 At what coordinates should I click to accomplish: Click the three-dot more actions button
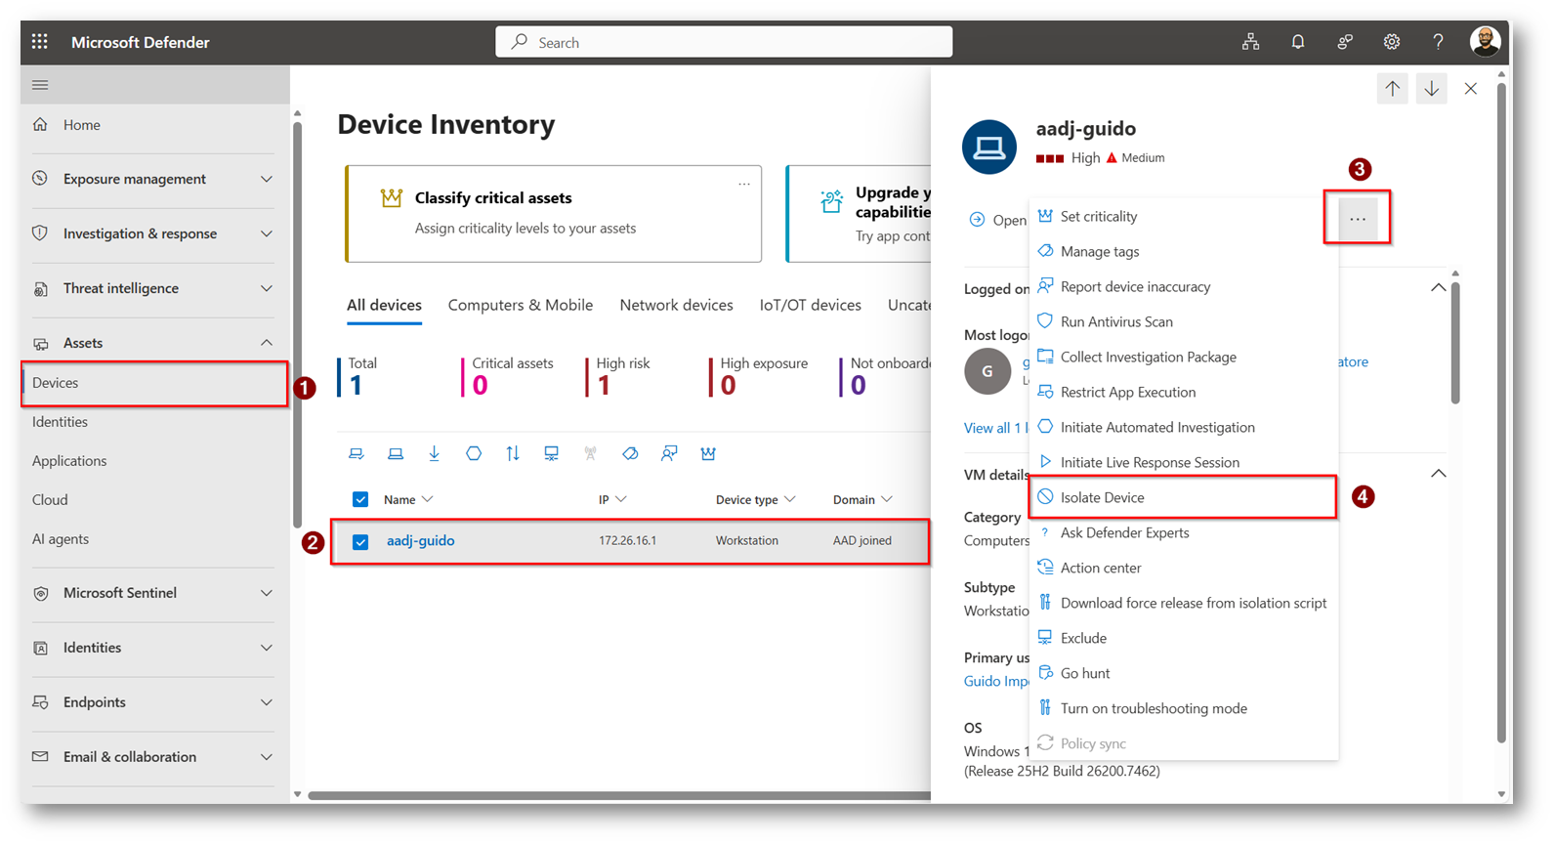coord(1357,219)
